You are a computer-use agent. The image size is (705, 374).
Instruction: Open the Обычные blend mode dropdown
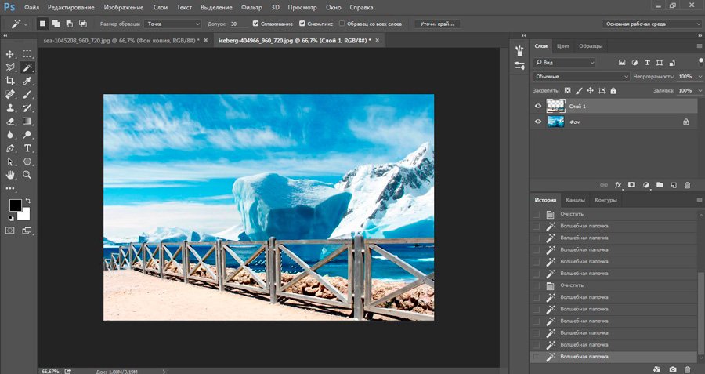point(580,76)
